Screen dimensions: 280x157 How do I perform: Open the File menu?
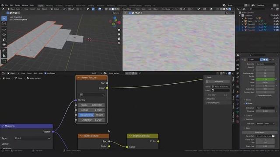tap(7, 5)
